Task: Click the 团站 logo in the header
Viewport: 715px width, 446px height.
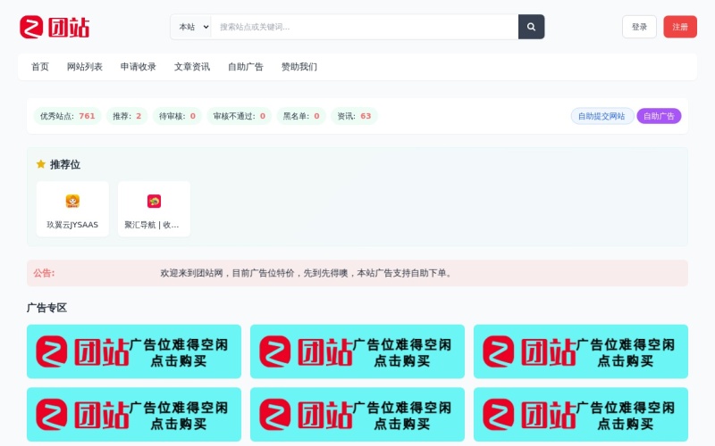Action: point(55,27)
